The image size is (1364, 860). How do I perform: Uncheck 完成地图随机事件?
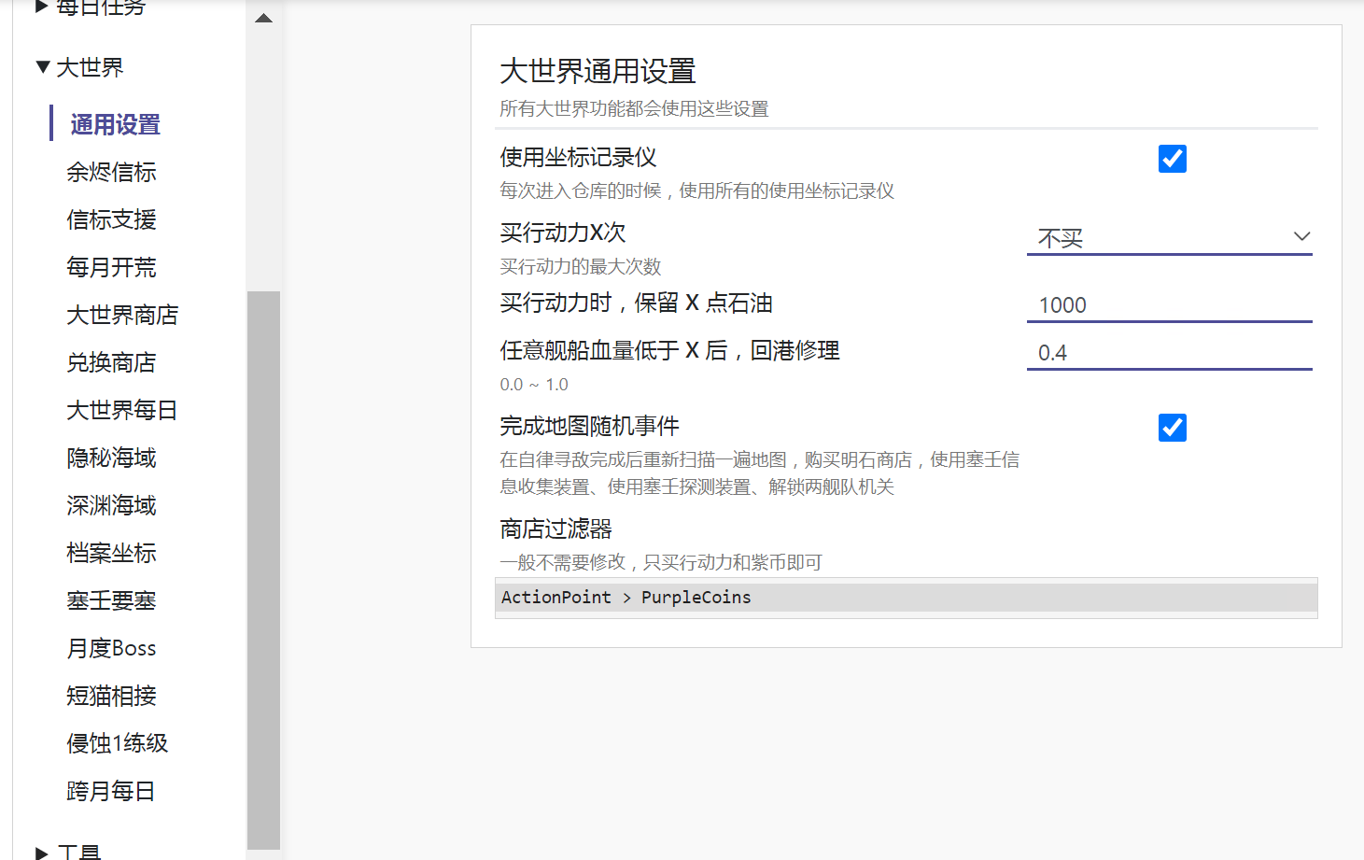(1172, 428)
